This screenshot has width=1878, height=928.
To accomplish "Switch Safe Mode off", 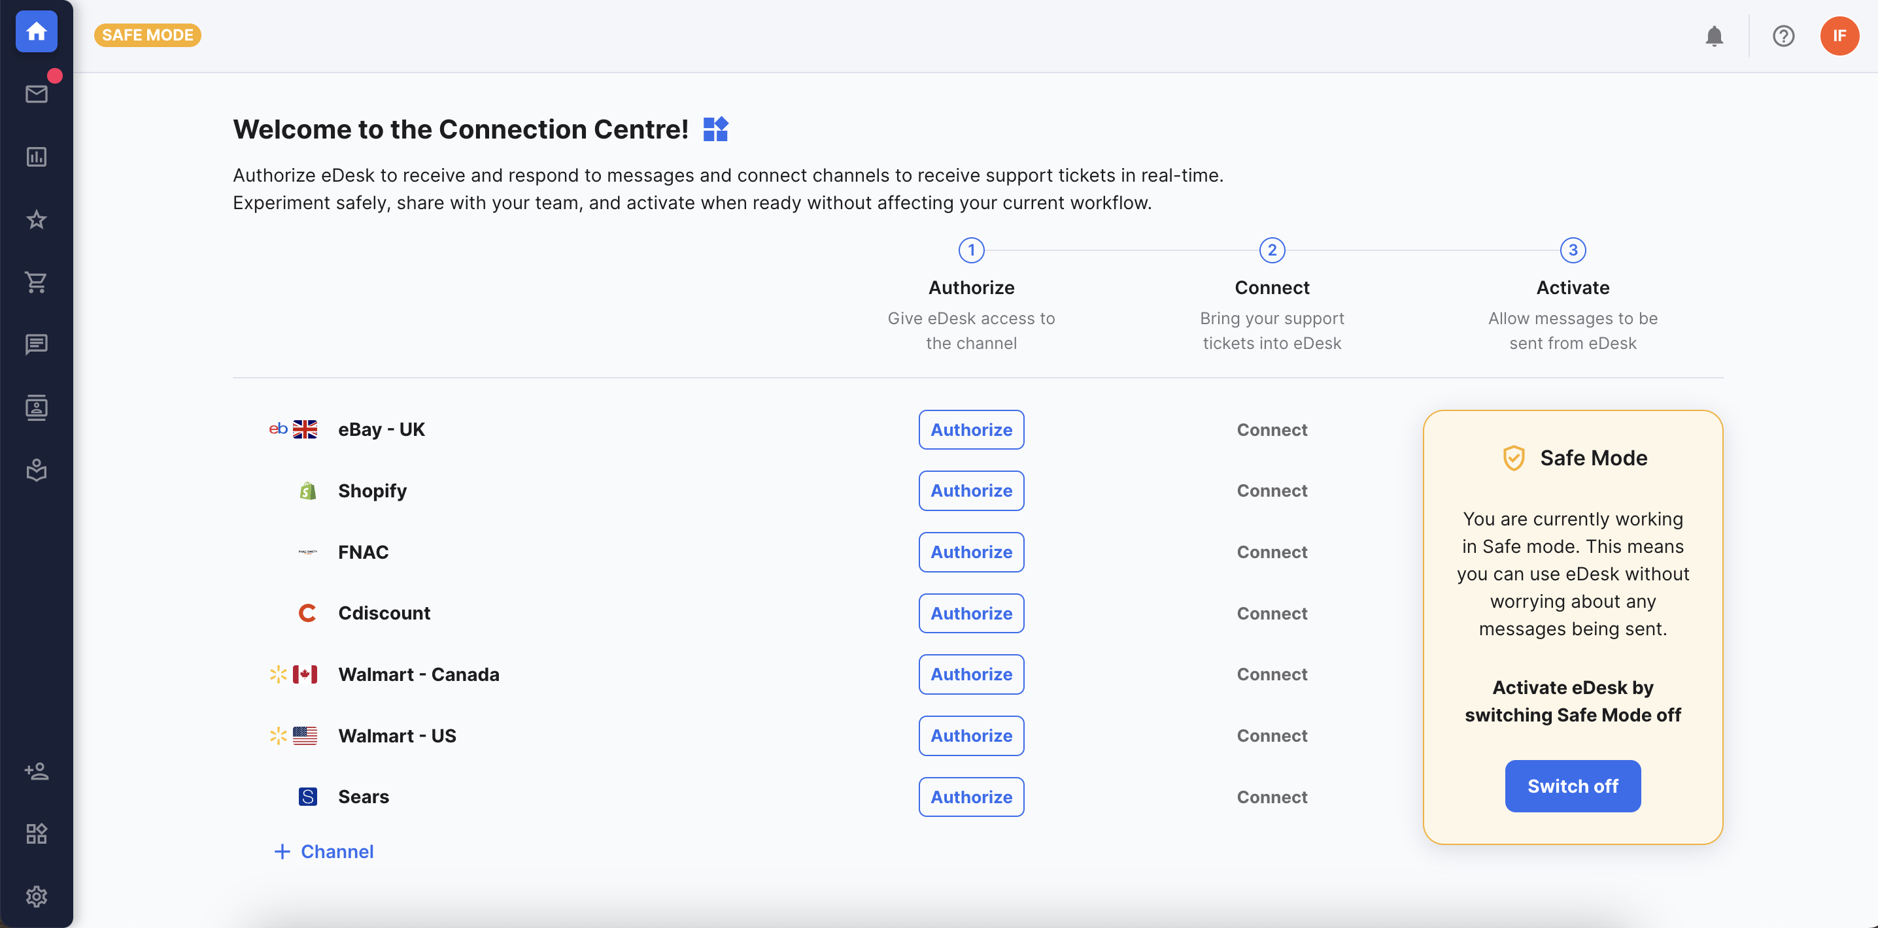I will click(1573, 786).
